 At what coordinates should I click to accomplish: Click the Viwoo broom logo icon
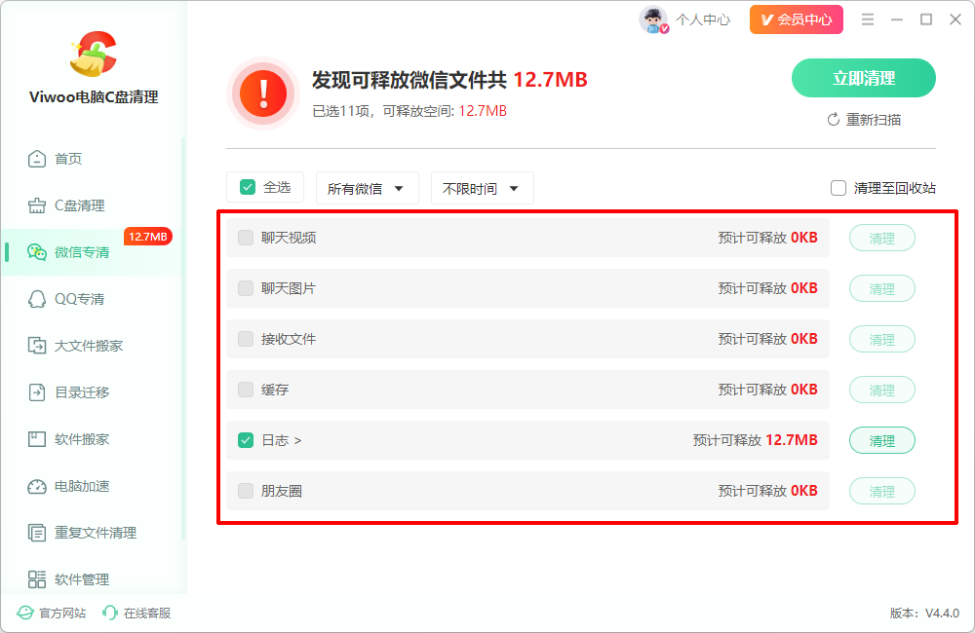tap(94, 54)
